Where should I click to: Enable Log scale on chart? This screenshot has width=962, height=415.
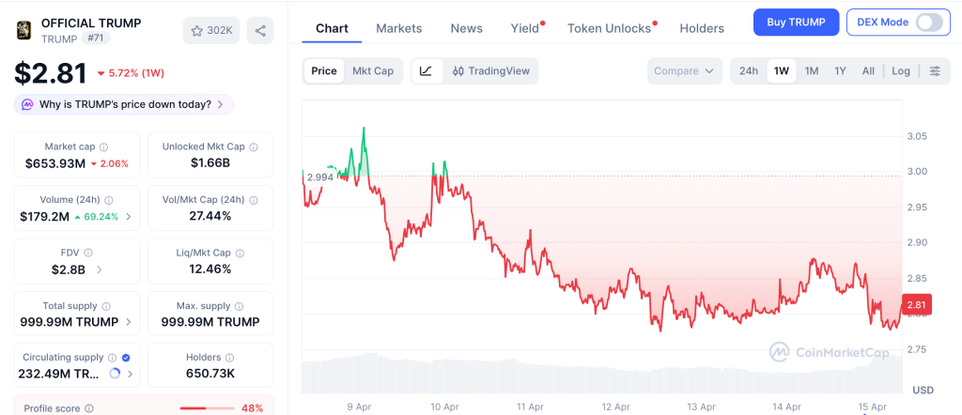click(901, 70)
